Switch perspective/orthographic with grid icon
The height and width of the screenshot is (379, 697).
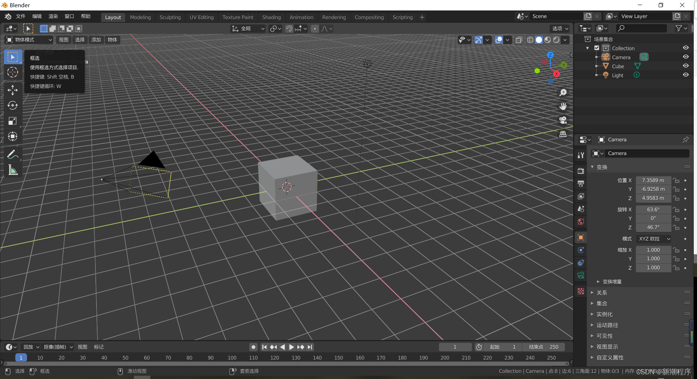(563, 134)
